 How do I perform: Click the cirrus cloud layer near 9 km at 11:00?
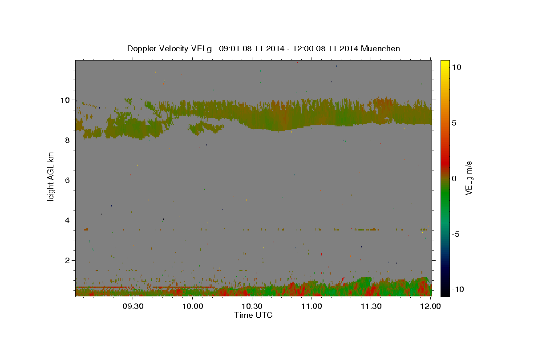(311, 114)
